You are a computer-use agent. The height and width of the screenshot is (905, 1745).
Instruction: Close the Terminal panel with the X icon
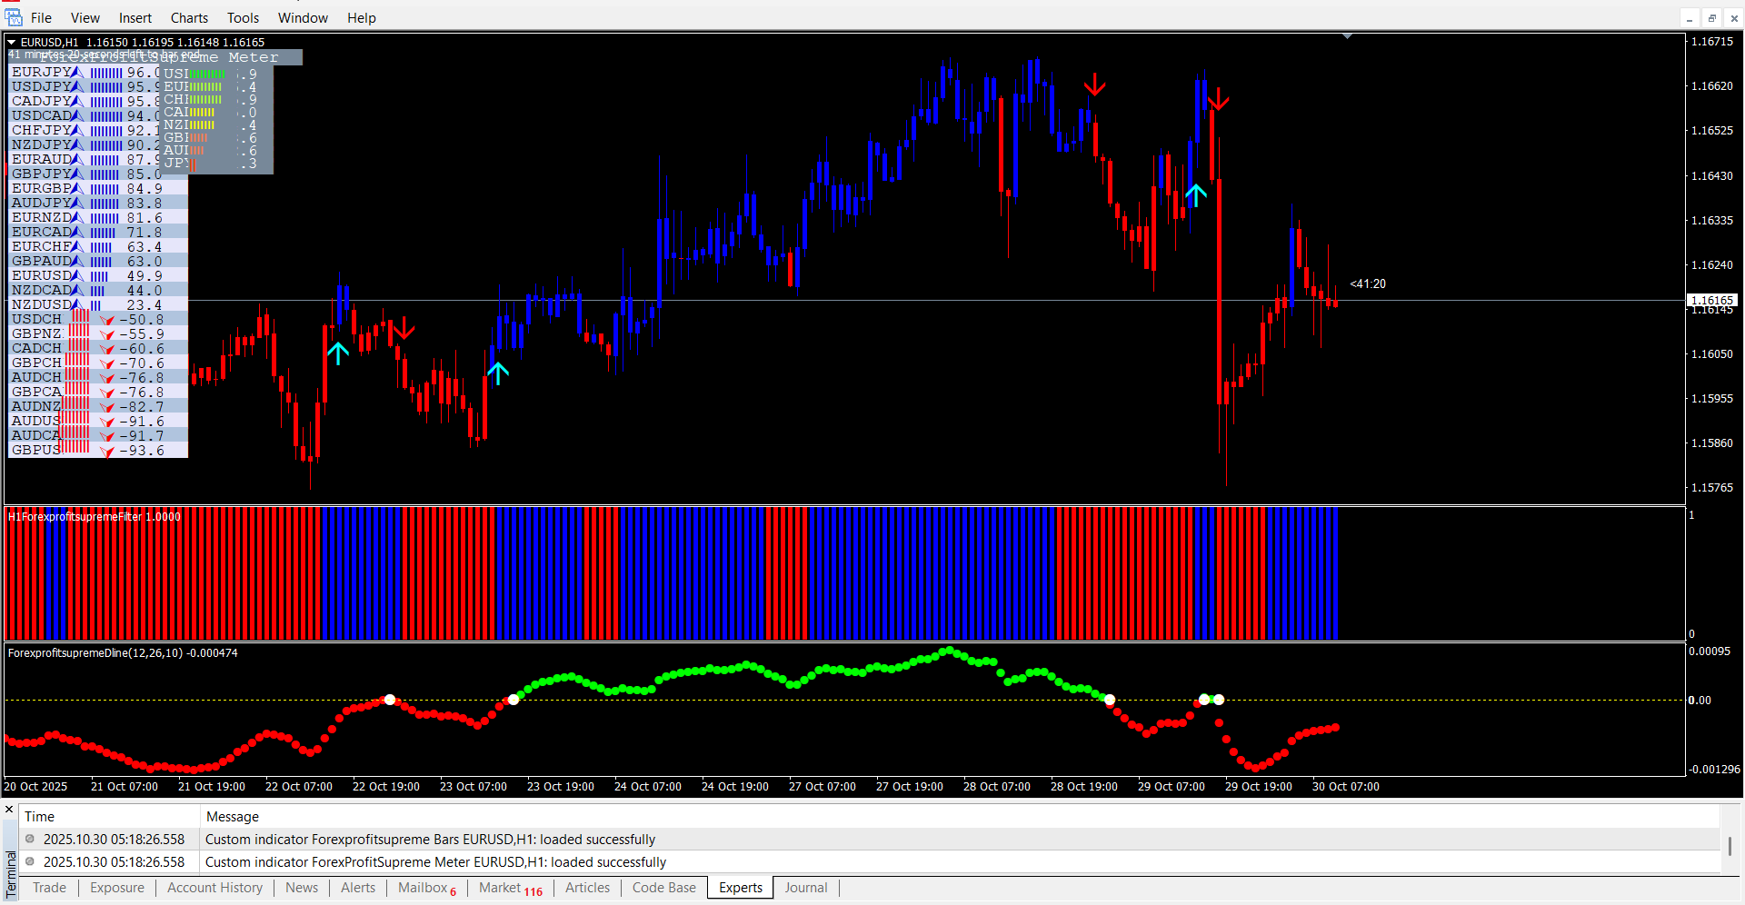click(9, 810)
